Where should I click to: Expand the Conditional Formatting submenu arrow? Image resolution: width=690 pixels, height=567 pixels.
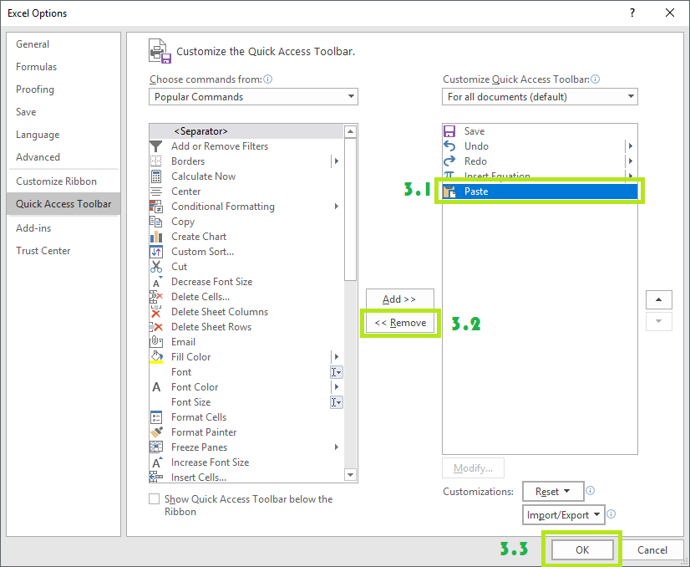[x=337, y=207]
